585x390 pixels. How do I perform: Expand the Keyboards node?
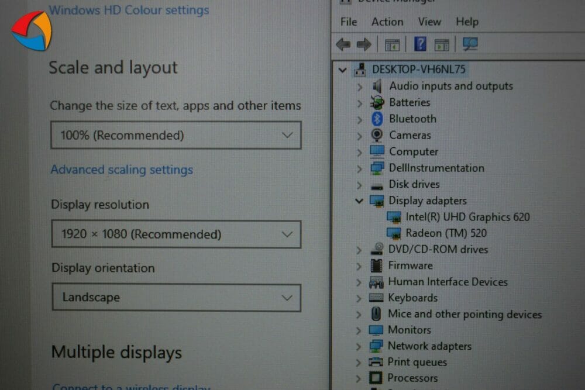(x=359, y=298)
